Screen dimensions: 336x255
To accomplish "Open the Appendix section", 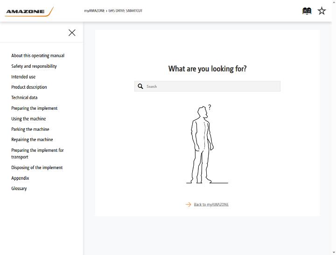I will coord(20,178).
